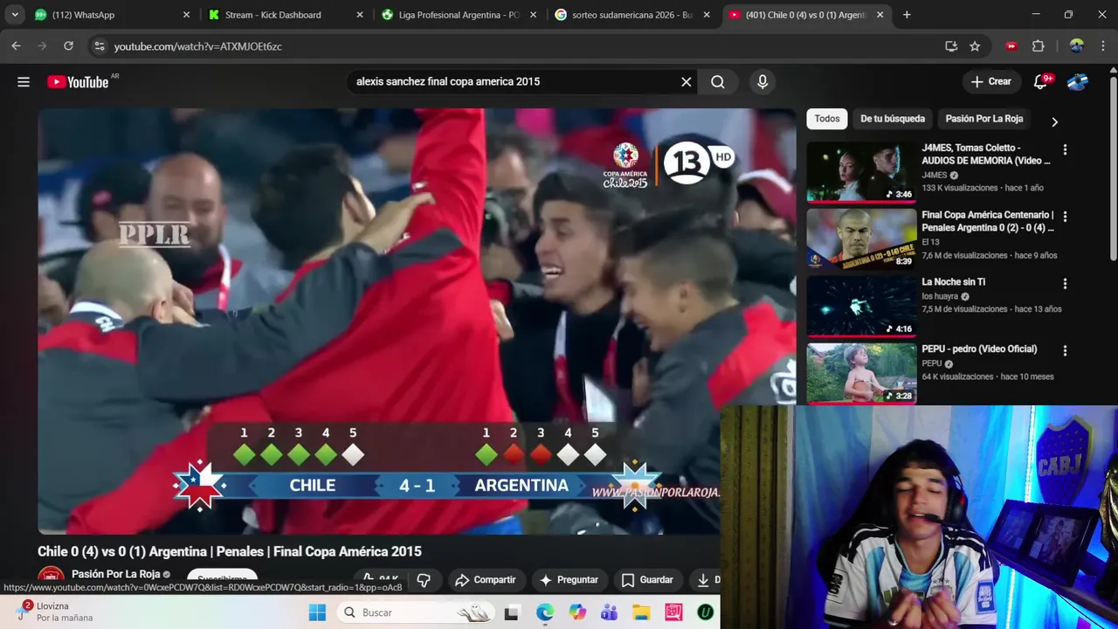Screen dimensions: 1118x629
Task: Open options for the PEPU pedro video
Action: [x=1065, y=350]
